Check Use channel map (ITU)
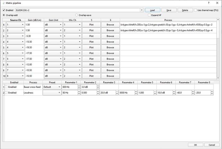 [195, 10]
